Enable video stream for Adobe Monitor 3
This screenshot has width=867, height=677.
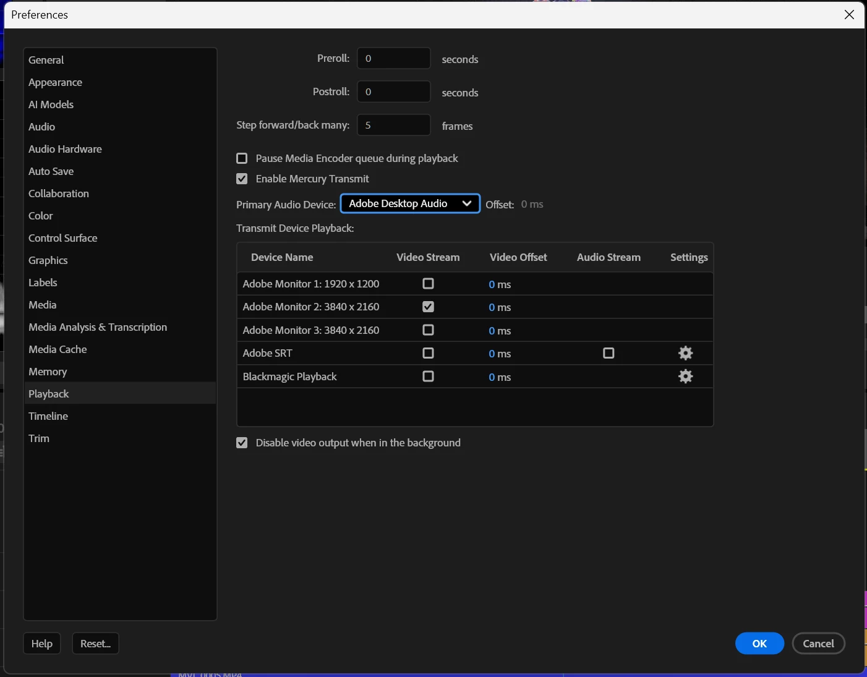(x=428, y=330)
